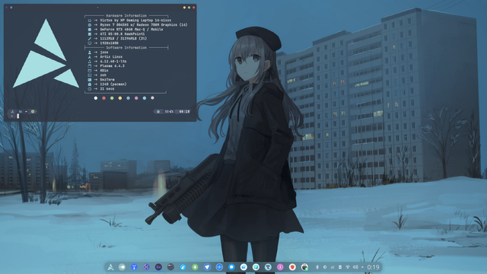Click the 'GeForce RTX' GPU line

click(132, 29)
